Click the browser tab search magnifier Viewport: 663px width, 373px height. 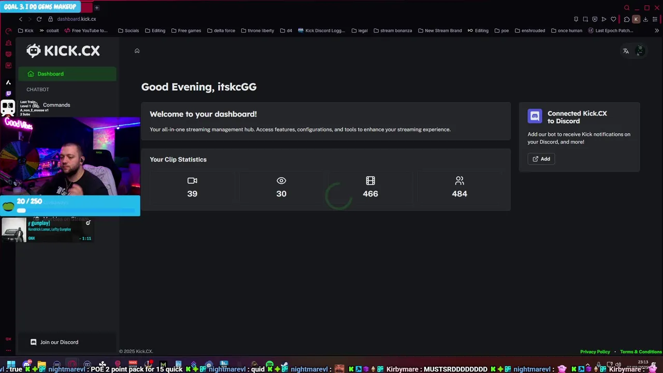pos(627,8)
